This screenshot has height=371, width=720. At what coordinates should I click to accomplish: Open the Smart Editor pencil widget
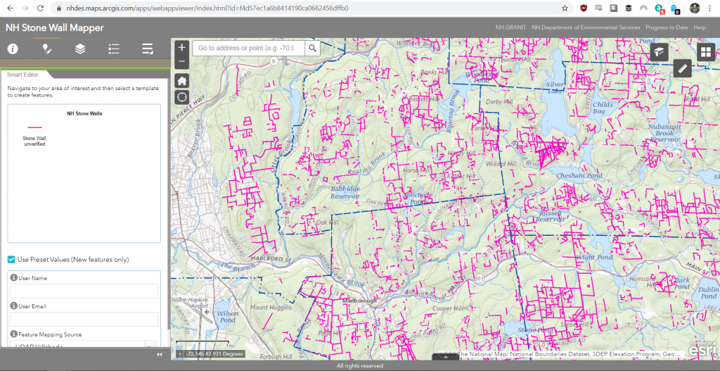46,49
